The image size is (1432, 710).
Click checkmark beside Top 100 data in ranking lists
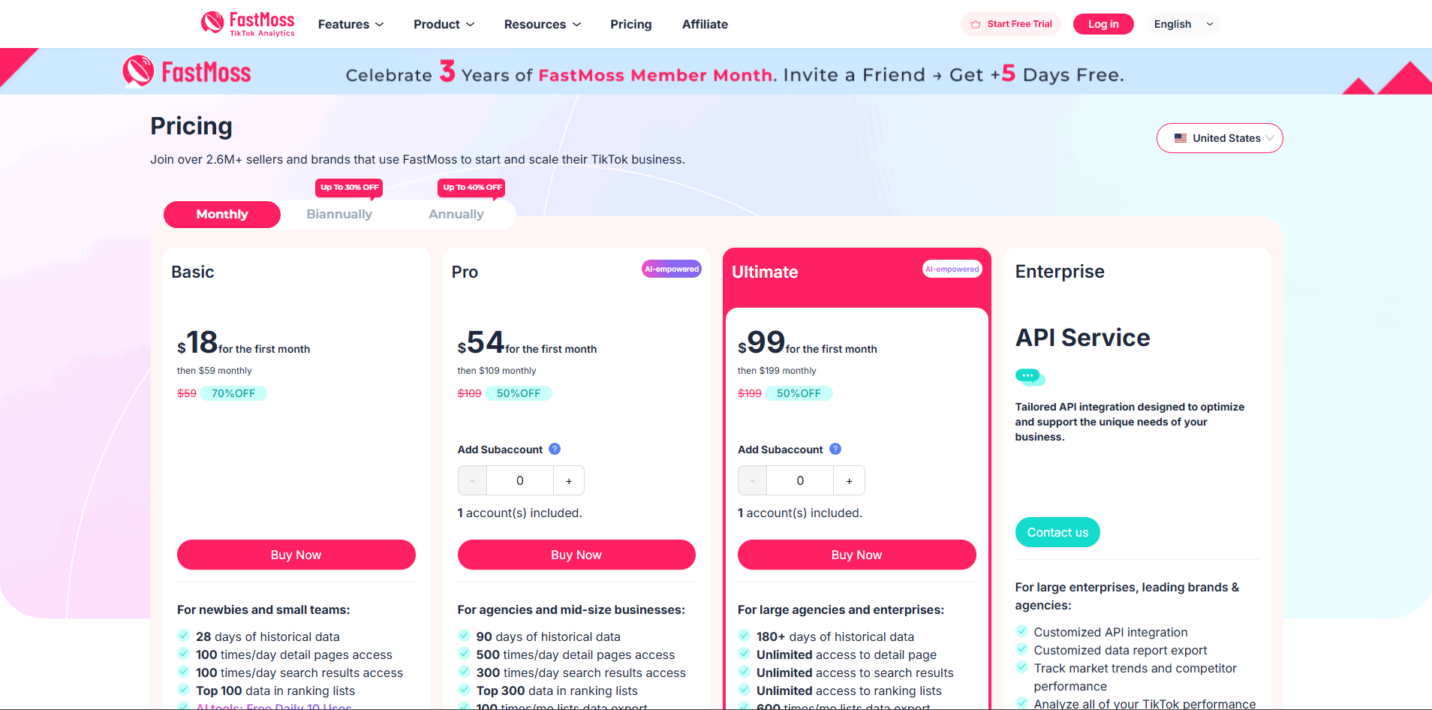coord(183,690)
